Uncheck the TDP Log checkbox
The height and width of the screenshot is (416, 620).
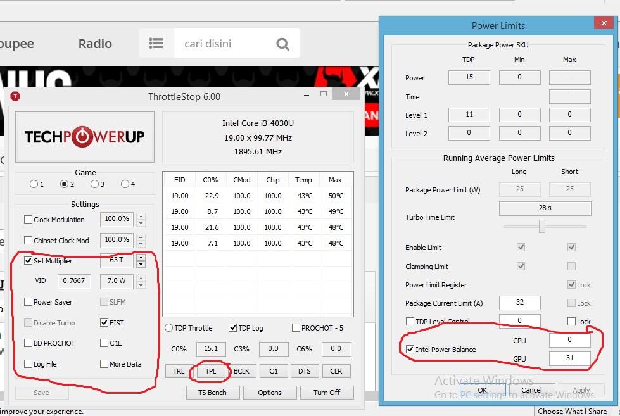coord(233,328)
